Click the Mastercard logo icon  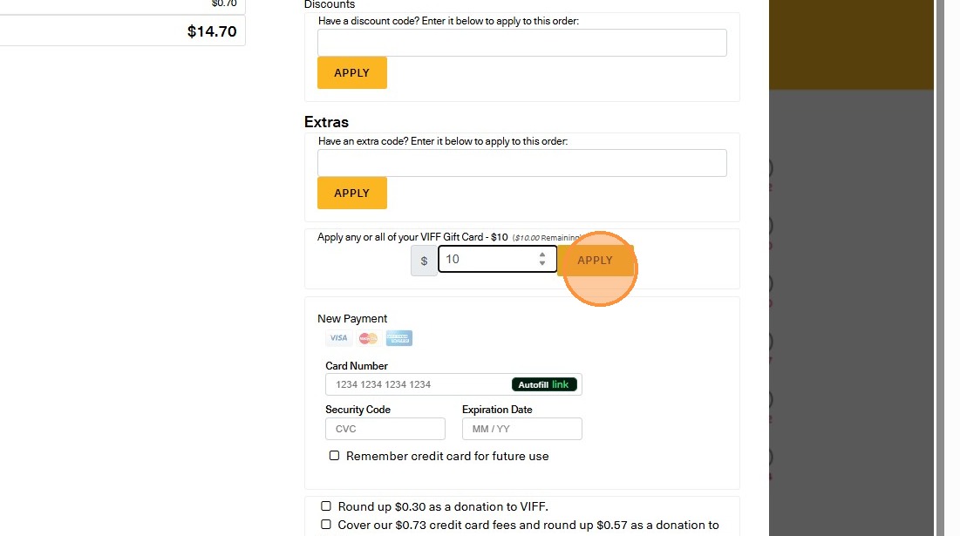tap(368, 338)
